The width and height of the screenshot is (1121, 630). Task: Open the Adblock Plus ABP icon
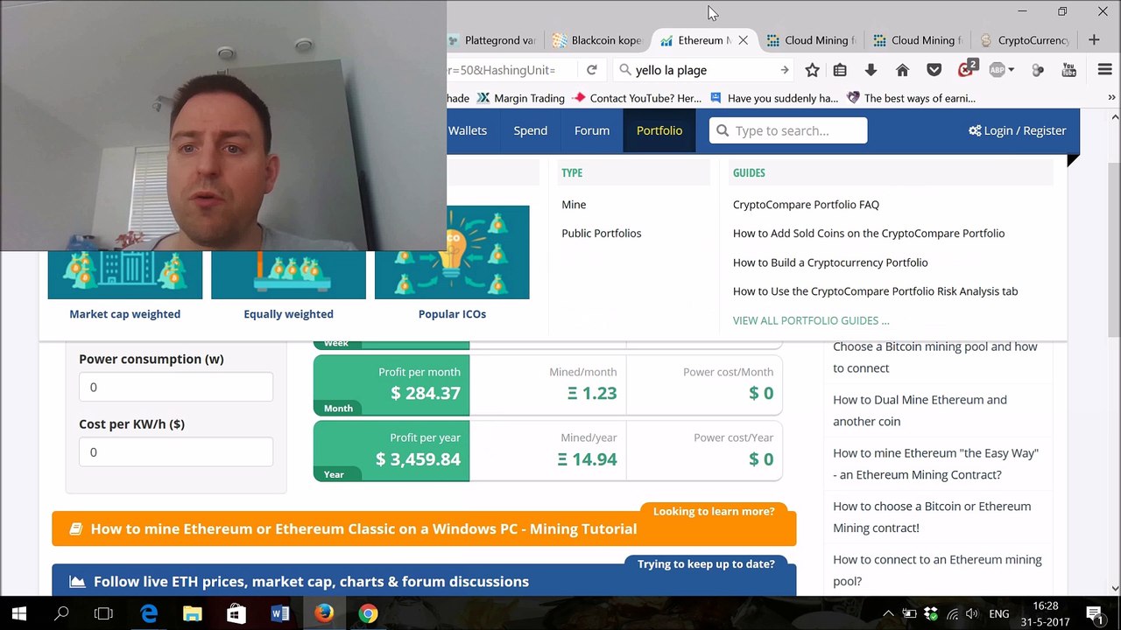pyautogui.click(x=997, y=70)
